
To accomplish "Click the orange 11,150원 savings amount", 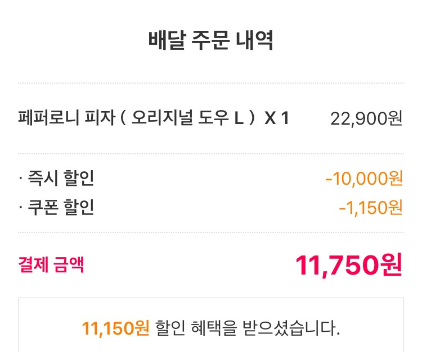I will tap(116, 328).
